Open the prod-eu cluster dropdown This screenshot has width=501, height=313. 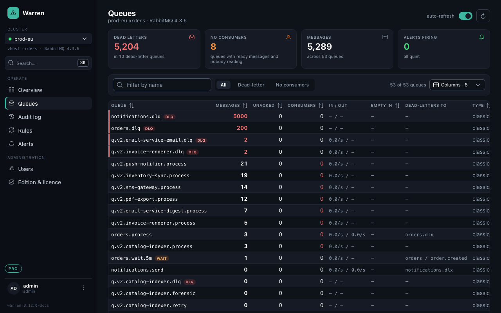coord(48,39)
